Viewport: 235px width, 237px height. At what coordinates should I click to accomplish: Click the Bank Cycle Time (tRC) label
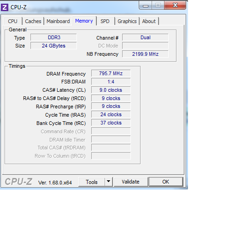click(x=61, y=123)
